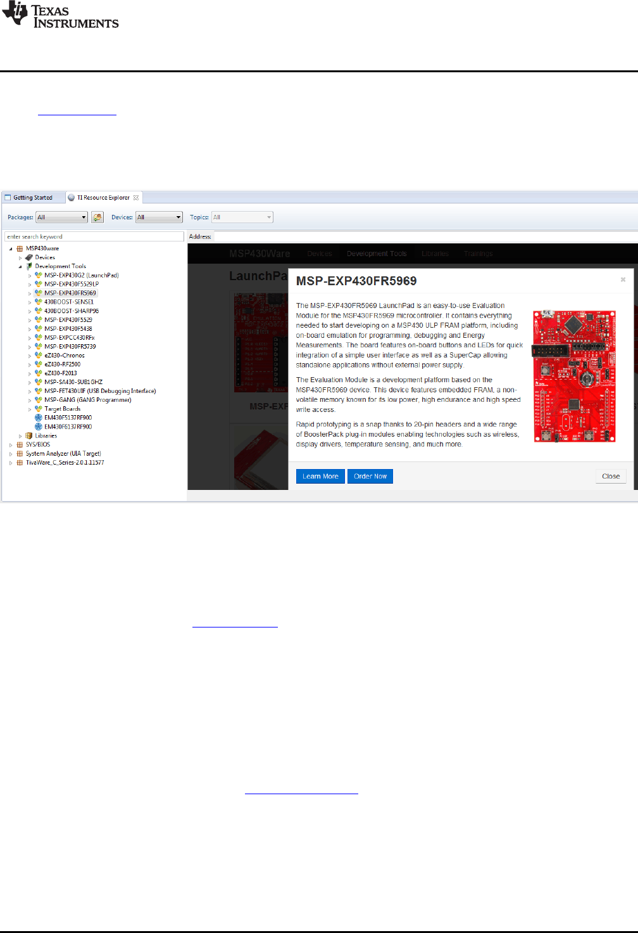The image size is (638, 933).
Task: Click the TivaWare_C_Series package icon
Action: coord(20,462)
